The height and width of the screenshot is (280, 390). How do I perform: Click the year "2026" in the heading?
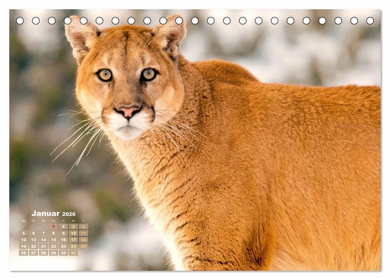[x=69, y=214]
